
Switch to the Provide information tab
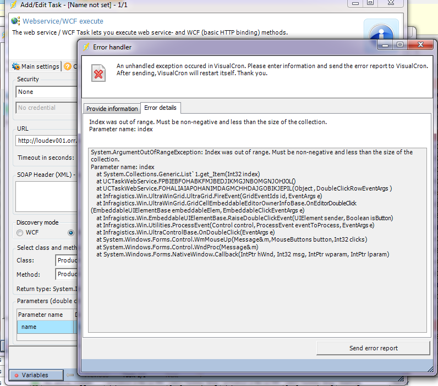pos(112,108)
